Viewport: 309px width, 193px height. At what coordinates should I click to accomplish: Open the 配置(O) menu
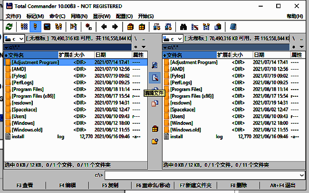[124, 16]
